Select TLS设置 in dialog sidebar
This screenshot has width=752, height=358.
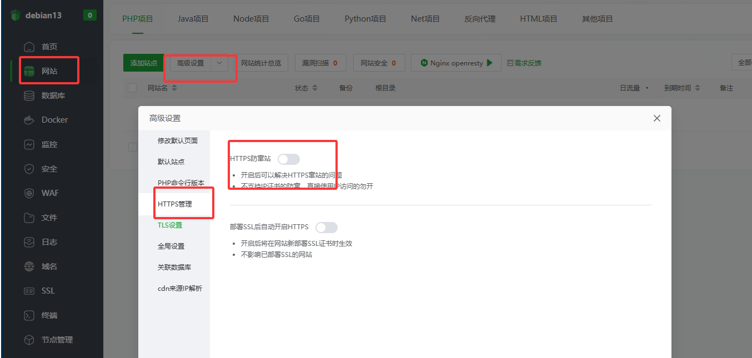pyautogui.click(x=170, y=225)
